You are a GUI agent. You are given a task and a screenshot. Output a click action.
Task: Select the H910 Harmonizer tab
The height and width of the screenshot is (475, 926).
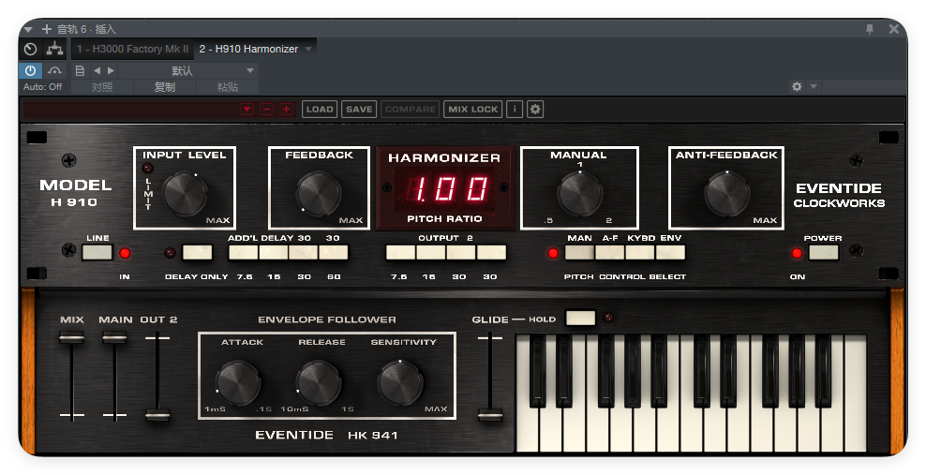click(248, 49)
